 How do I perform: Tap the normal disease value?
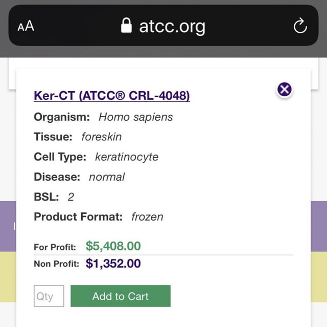coord(107,177)
